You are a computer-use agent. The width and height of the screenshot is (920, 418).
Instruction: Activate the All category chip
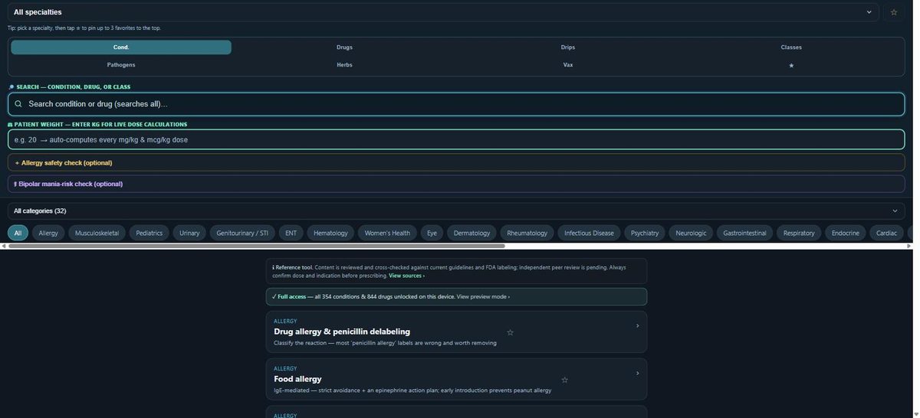18,233
